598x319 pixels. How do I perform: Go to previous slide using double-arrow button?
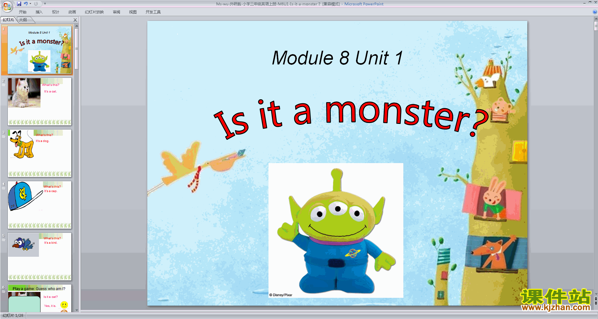click(596, 299)
